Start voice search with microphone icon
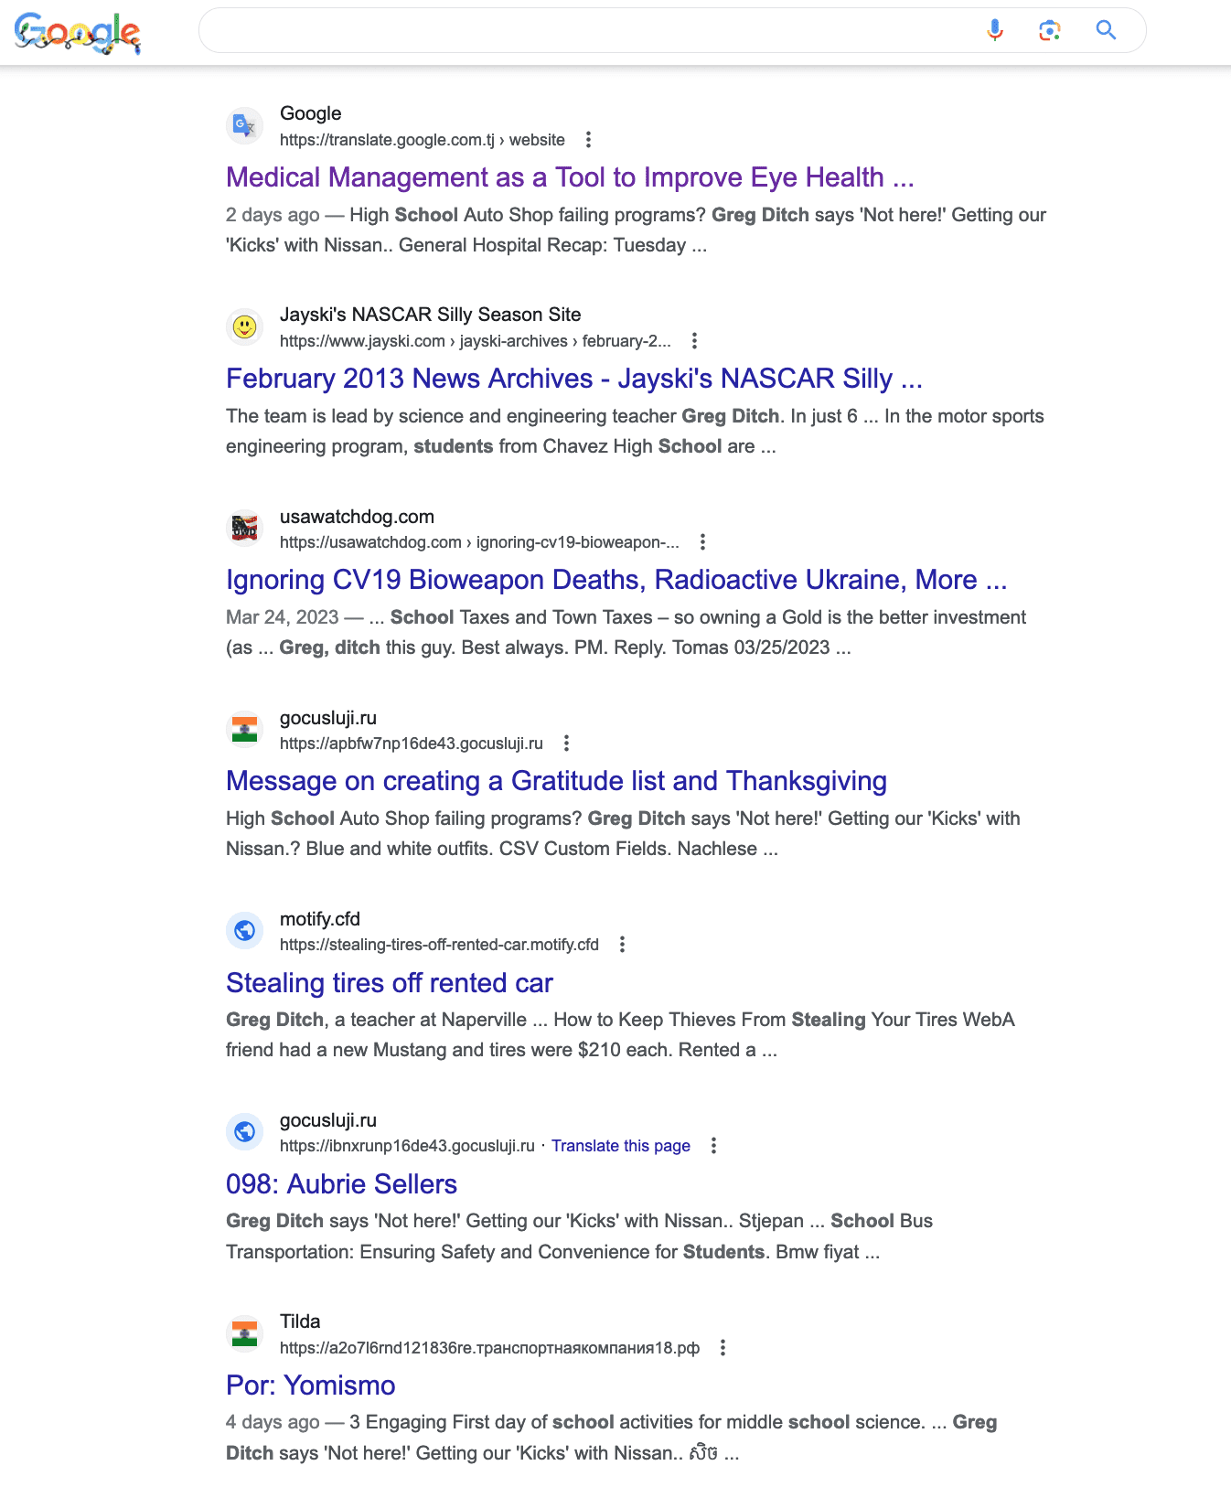The width and height of the screenshot is (1231, 1487). (x=995, y=30)
